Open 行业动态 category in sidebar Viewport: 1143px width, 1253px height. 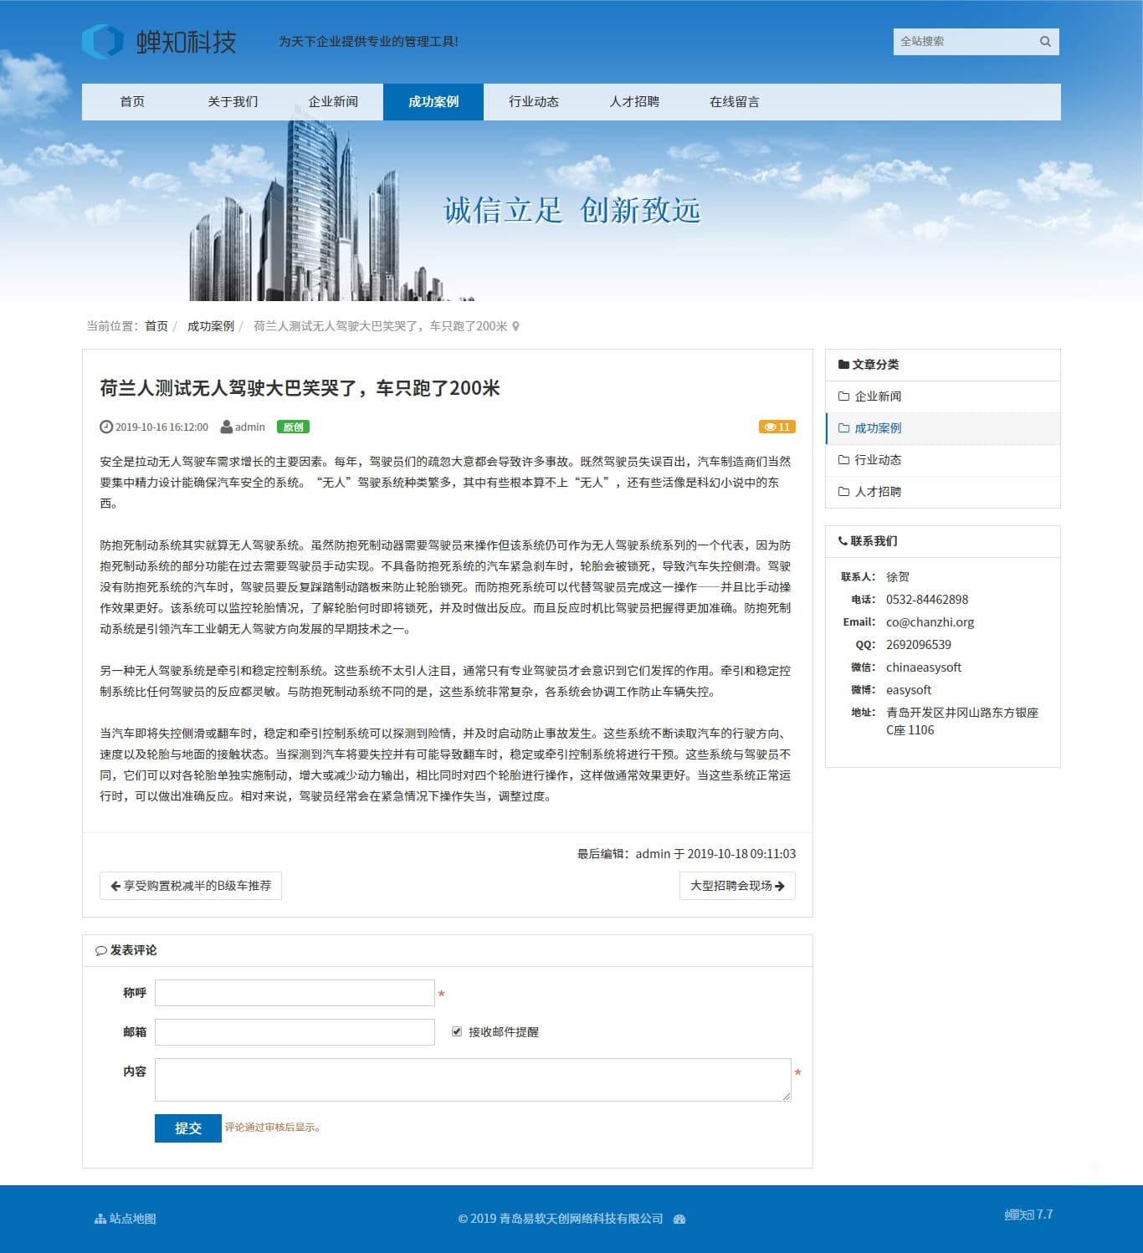943,460
